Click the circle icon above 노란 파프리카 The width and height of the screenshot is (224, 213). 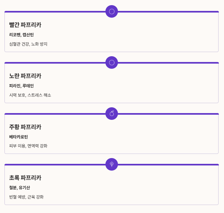click(x=112, y=63)
